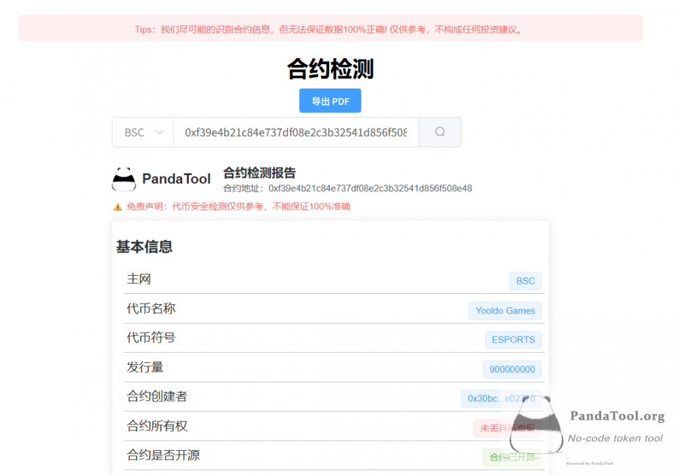Click the green 合约已开源 tag
Image resolution: width=677 pixels, height=475 pixels.
[x=512, y=457]
